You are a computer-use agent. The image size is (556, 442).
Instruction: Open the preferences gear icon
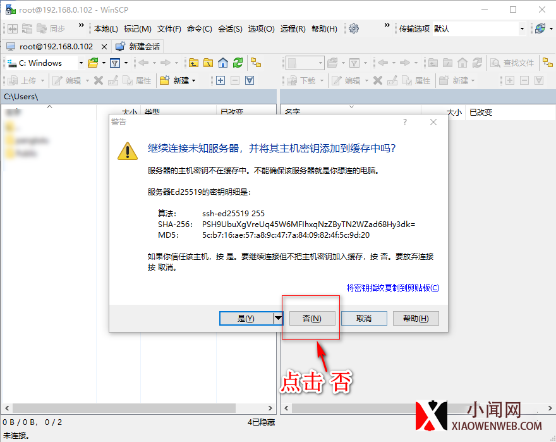click(354, 28)
